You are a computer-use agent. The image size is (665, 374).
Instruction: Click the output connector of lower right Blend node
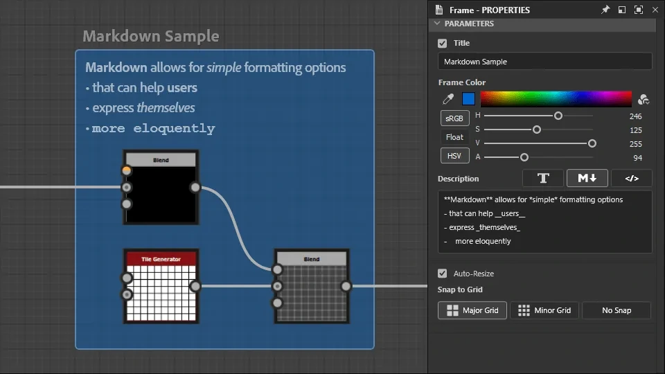coord(346,286)
